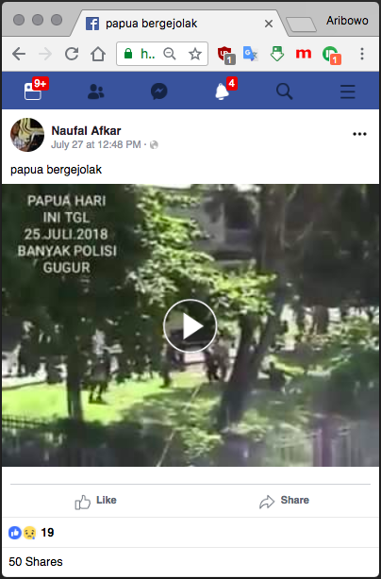Open Naufal Afkar's profile name link
The width and height of the screenshot is (381, 579).
pyautogui.click(x=86, y=130)
